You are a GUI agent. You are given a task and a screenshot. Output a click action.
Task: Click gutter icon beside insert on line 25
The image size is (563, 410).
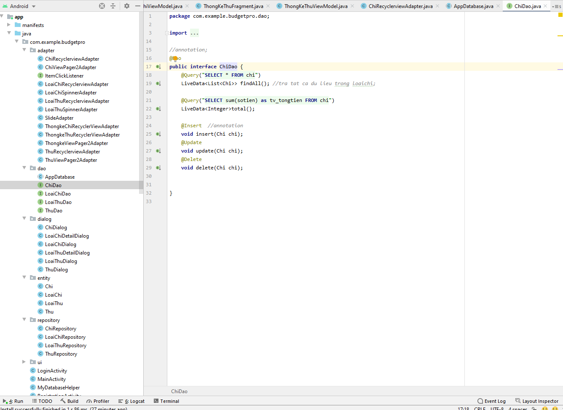click(158, 134)
